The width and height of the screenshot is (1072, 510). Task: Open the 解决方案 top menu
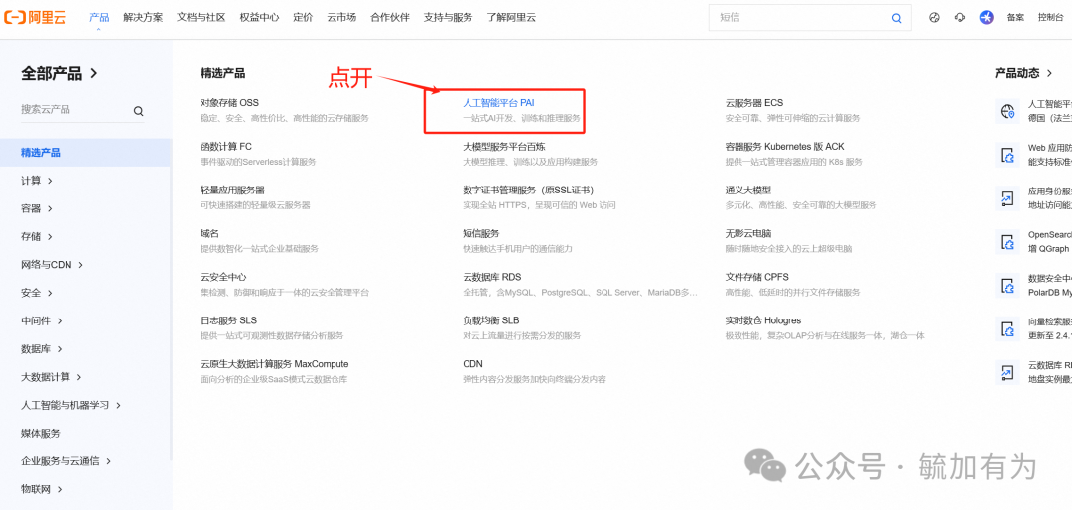[143, 18]
